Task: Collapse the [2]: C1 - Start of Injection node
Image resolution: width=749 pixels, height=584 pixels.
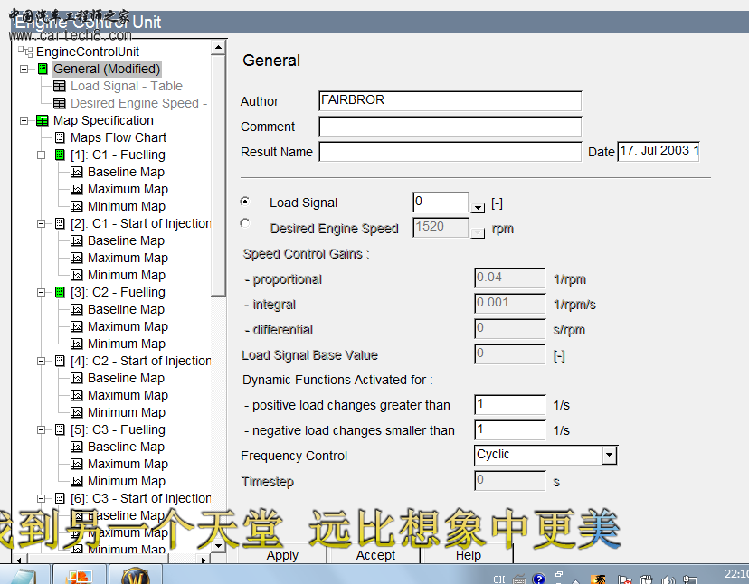Action: point(42,224)
